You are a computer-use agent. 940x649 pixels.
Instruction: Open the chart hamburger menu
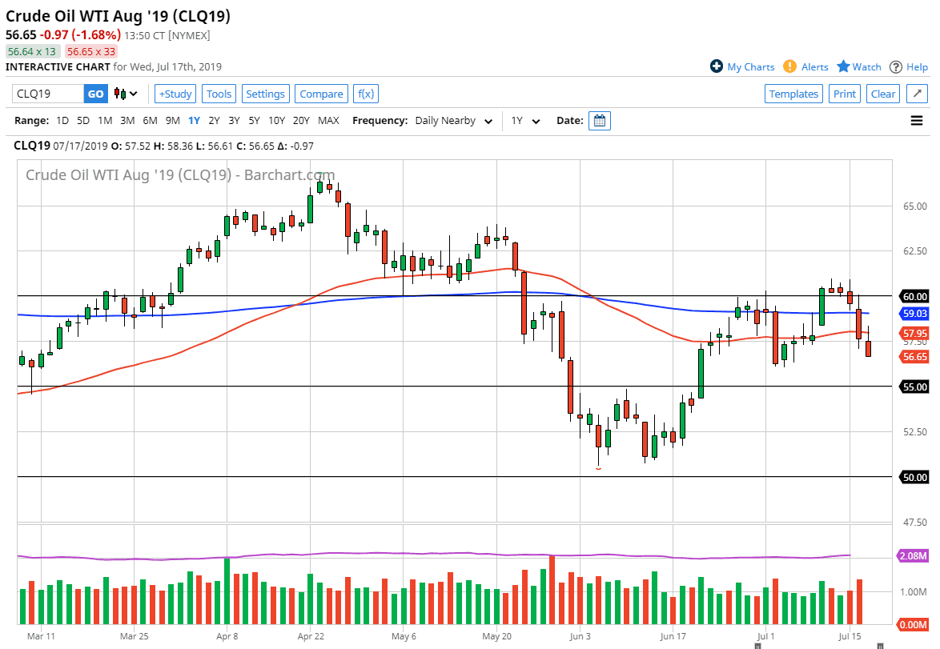[x=916, y=120]
